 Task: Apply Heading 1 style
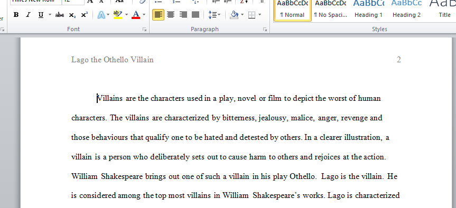368,11
